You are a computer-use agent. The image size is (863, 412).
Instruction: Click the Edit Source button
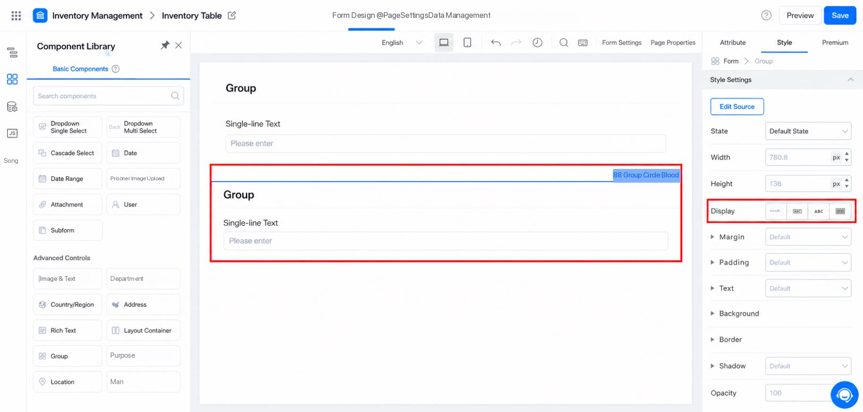(x=737, y=107)
